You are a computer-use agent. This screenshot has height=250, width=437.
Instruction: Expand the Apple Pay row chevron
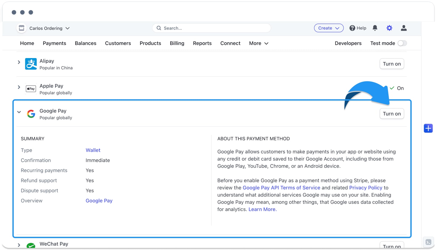click(x=19, y=87)
